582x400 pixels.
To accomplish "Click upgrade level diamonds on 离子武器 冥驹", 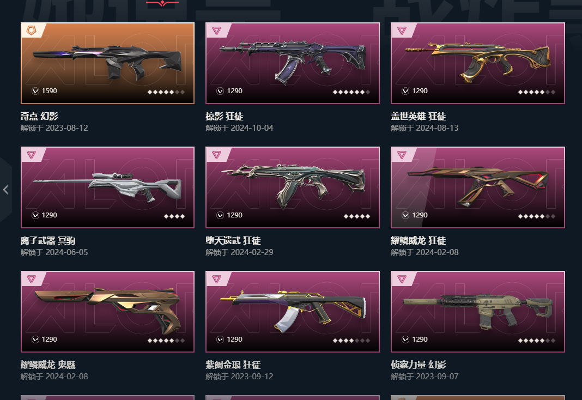I will point(174,216).
